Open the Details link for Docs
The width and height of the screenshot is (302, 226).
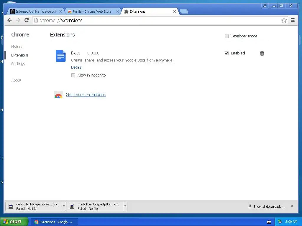[x=76, y=67]
